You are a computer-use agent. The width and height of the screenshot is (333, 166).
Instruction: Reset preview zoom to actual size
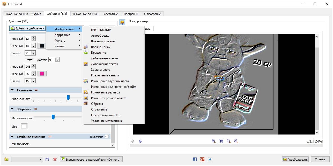click(228, 141)
